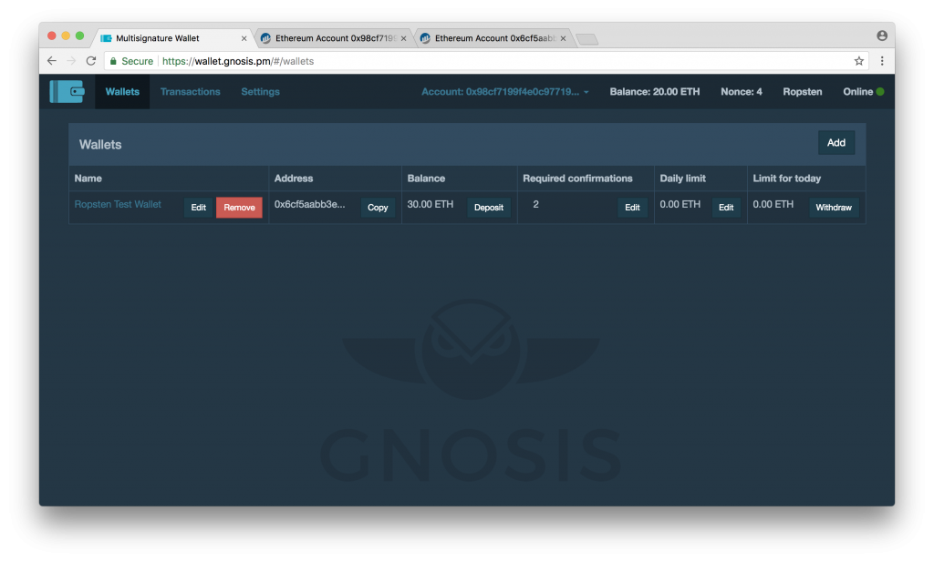Click the Wallets panel heading

click(100, 145)
